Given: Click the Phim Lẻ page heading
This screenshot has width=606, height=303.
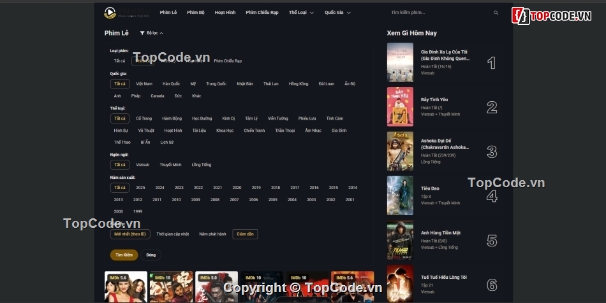Looking at the screenshot, I should 116,33.
